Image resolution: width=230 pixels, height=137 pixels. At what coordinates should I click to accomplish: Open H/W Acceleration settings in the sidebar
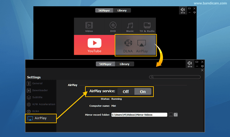[41, 104]
